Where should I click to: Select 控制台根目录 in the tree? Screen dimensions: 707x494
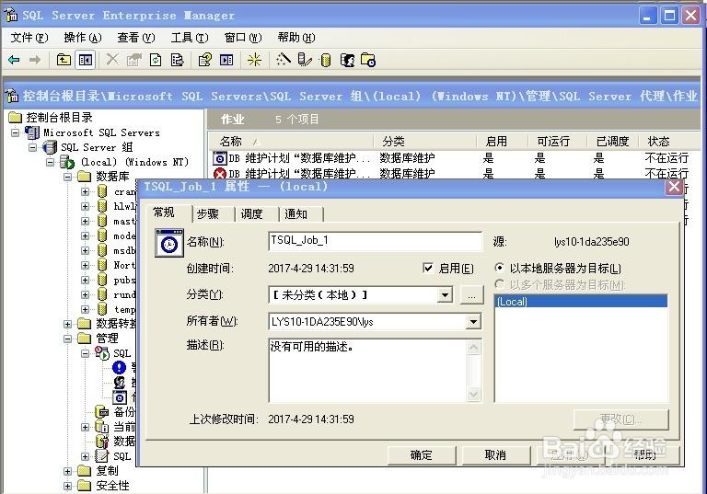coord(59,118)
